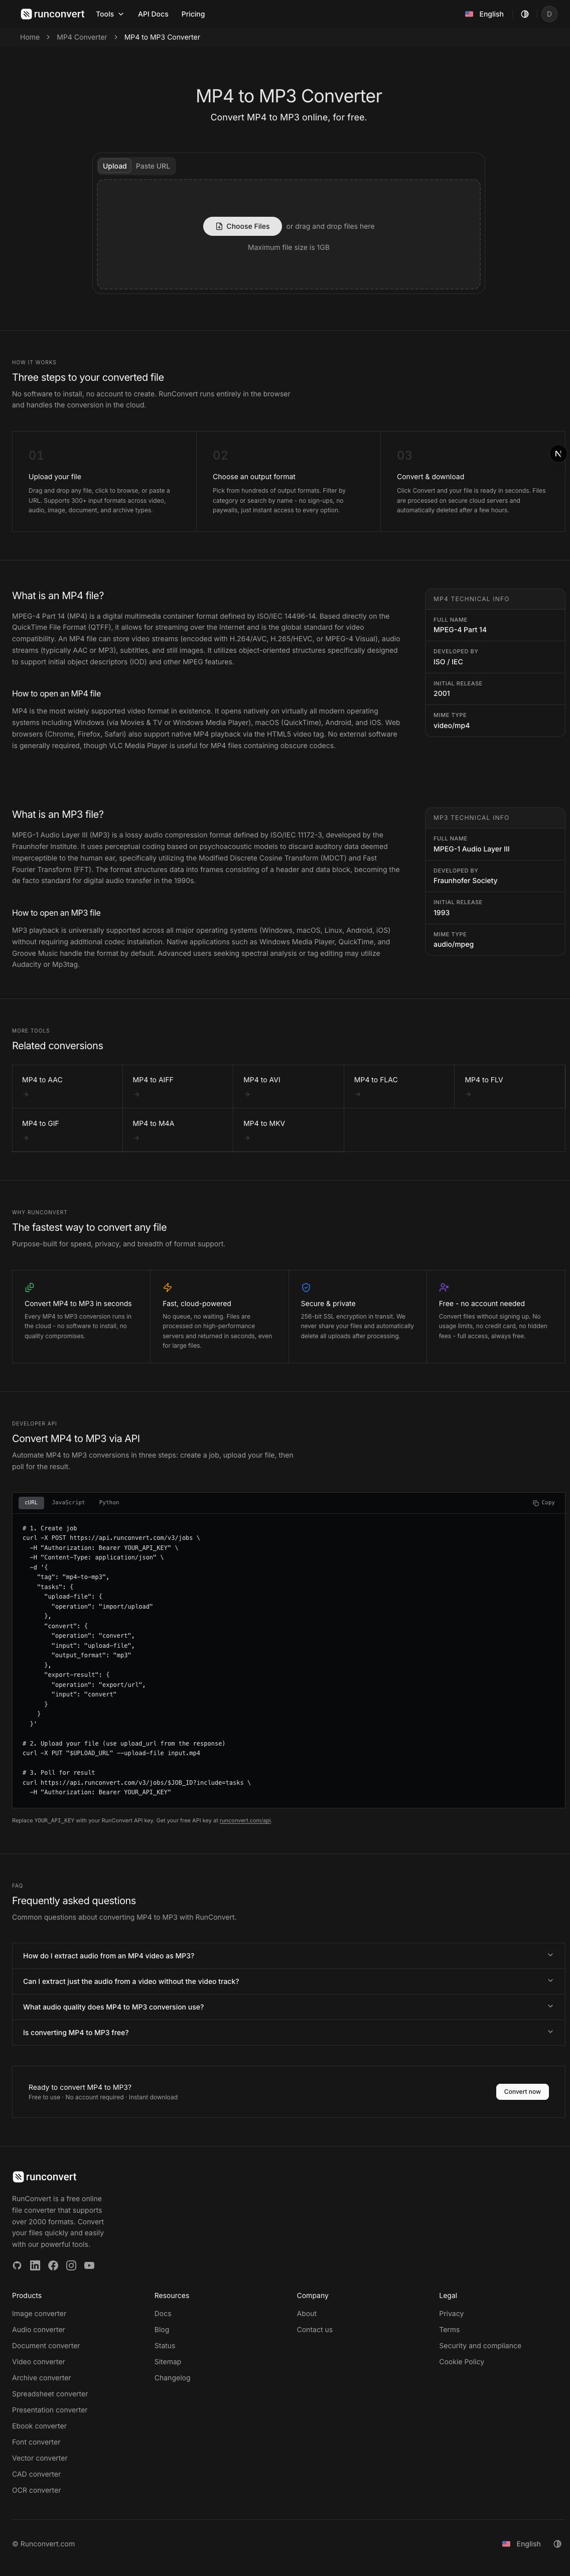The height and width of the screenshot is (2576, 570).
Task: Open the user avatar D menu
Action: (549, 14)
